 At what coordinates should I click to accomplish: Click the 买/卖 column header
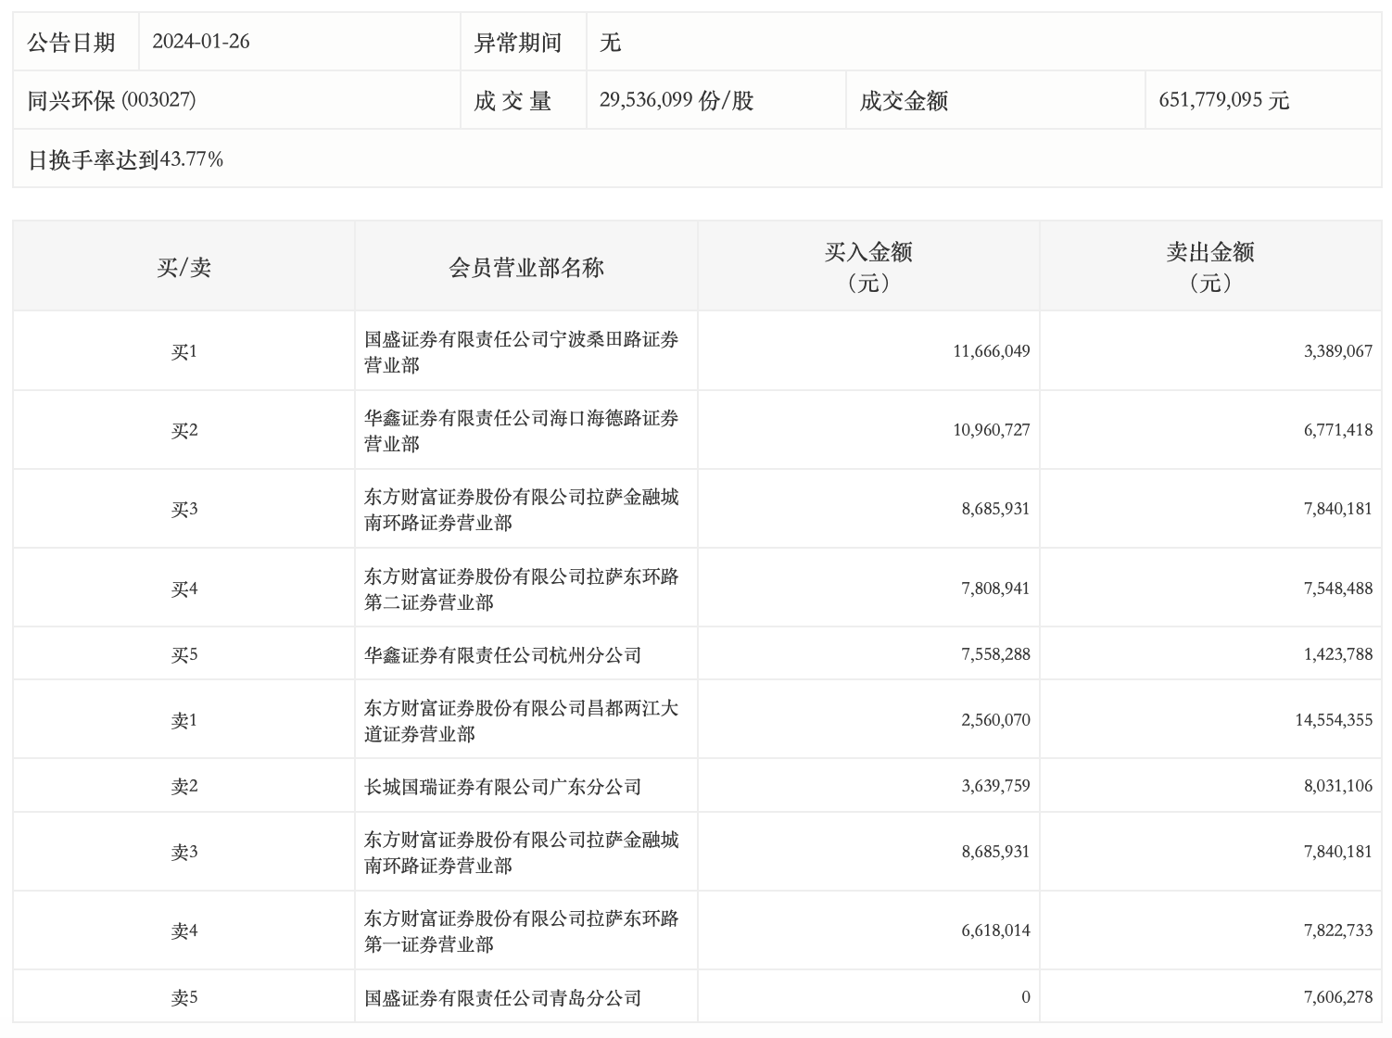tap(183, 268)
